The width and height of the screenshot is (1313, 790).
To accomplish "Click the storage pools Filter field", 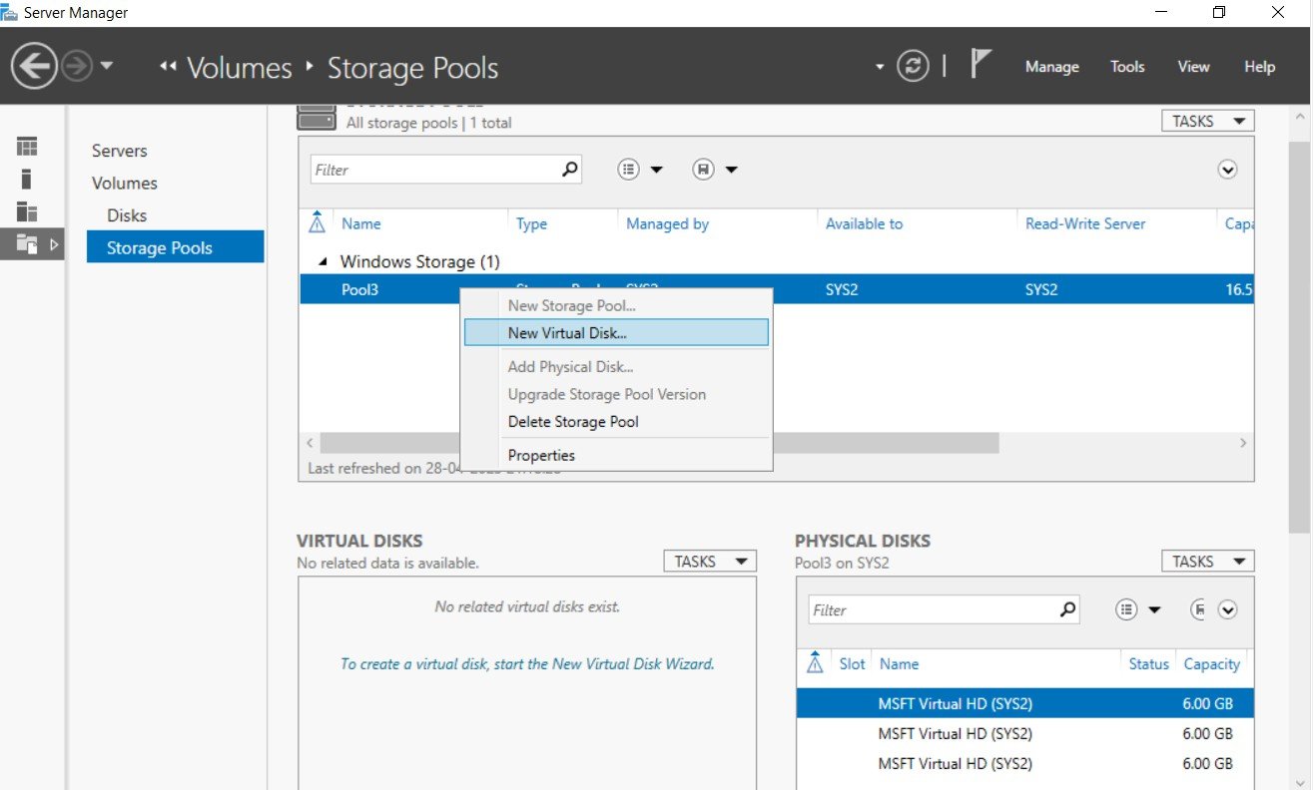I will tap(433, 170).
